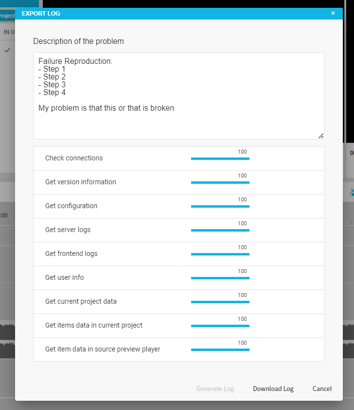Click the scissors cut icon at right edge
Image resolution: width=354 pixels, height=410 pixels.
coord(352,193)
